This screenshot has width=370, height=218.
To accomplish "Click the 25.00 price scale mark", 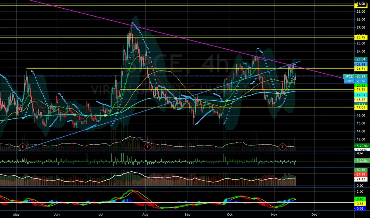I will pos(361,43).
